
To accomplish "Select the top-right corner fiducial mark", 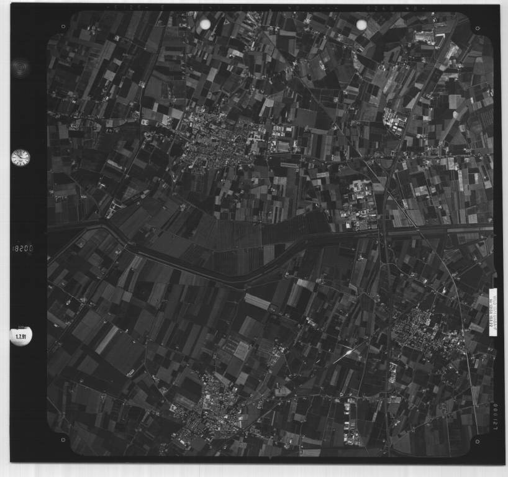I will coord(477,28).
